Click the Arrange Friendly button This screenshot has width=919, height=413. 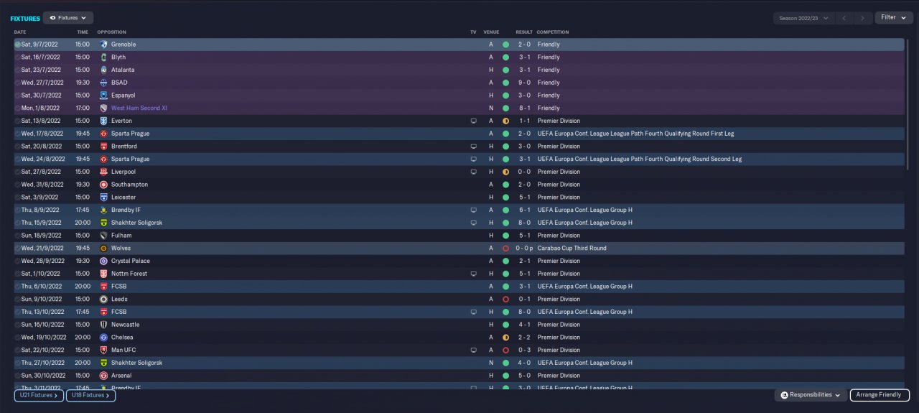click(x=880, y=395)
